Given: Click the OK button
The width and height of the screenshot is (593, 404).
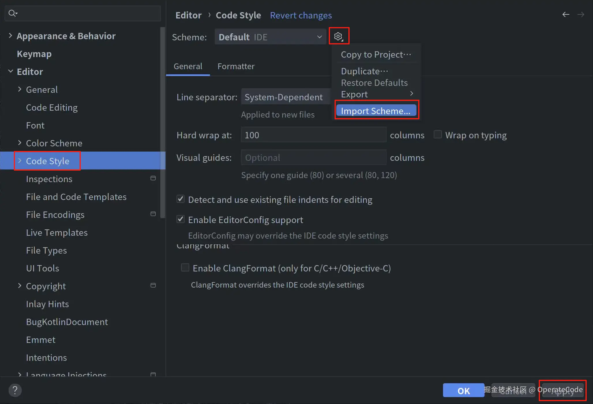Looking at the screenshot, I should 463,390.
